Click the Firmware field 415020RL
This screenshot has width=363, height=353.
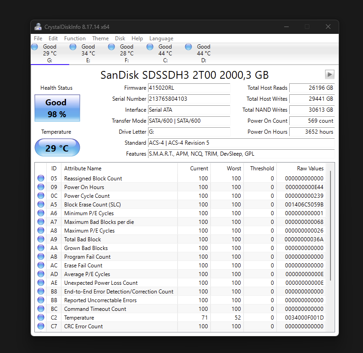click(189, 88)
